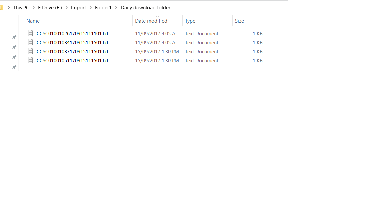Click the pin icon beside the ICCSC01001026 row
384x216 pixels.
pyautogui.click(x=14, y=37)
